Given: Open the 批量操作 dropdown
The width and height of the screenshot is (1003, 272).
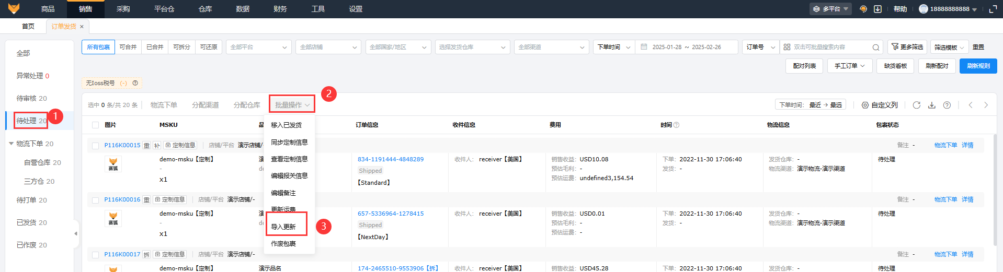Looking at the screenshot, I should pyautogui.click(x=292, y=105).
